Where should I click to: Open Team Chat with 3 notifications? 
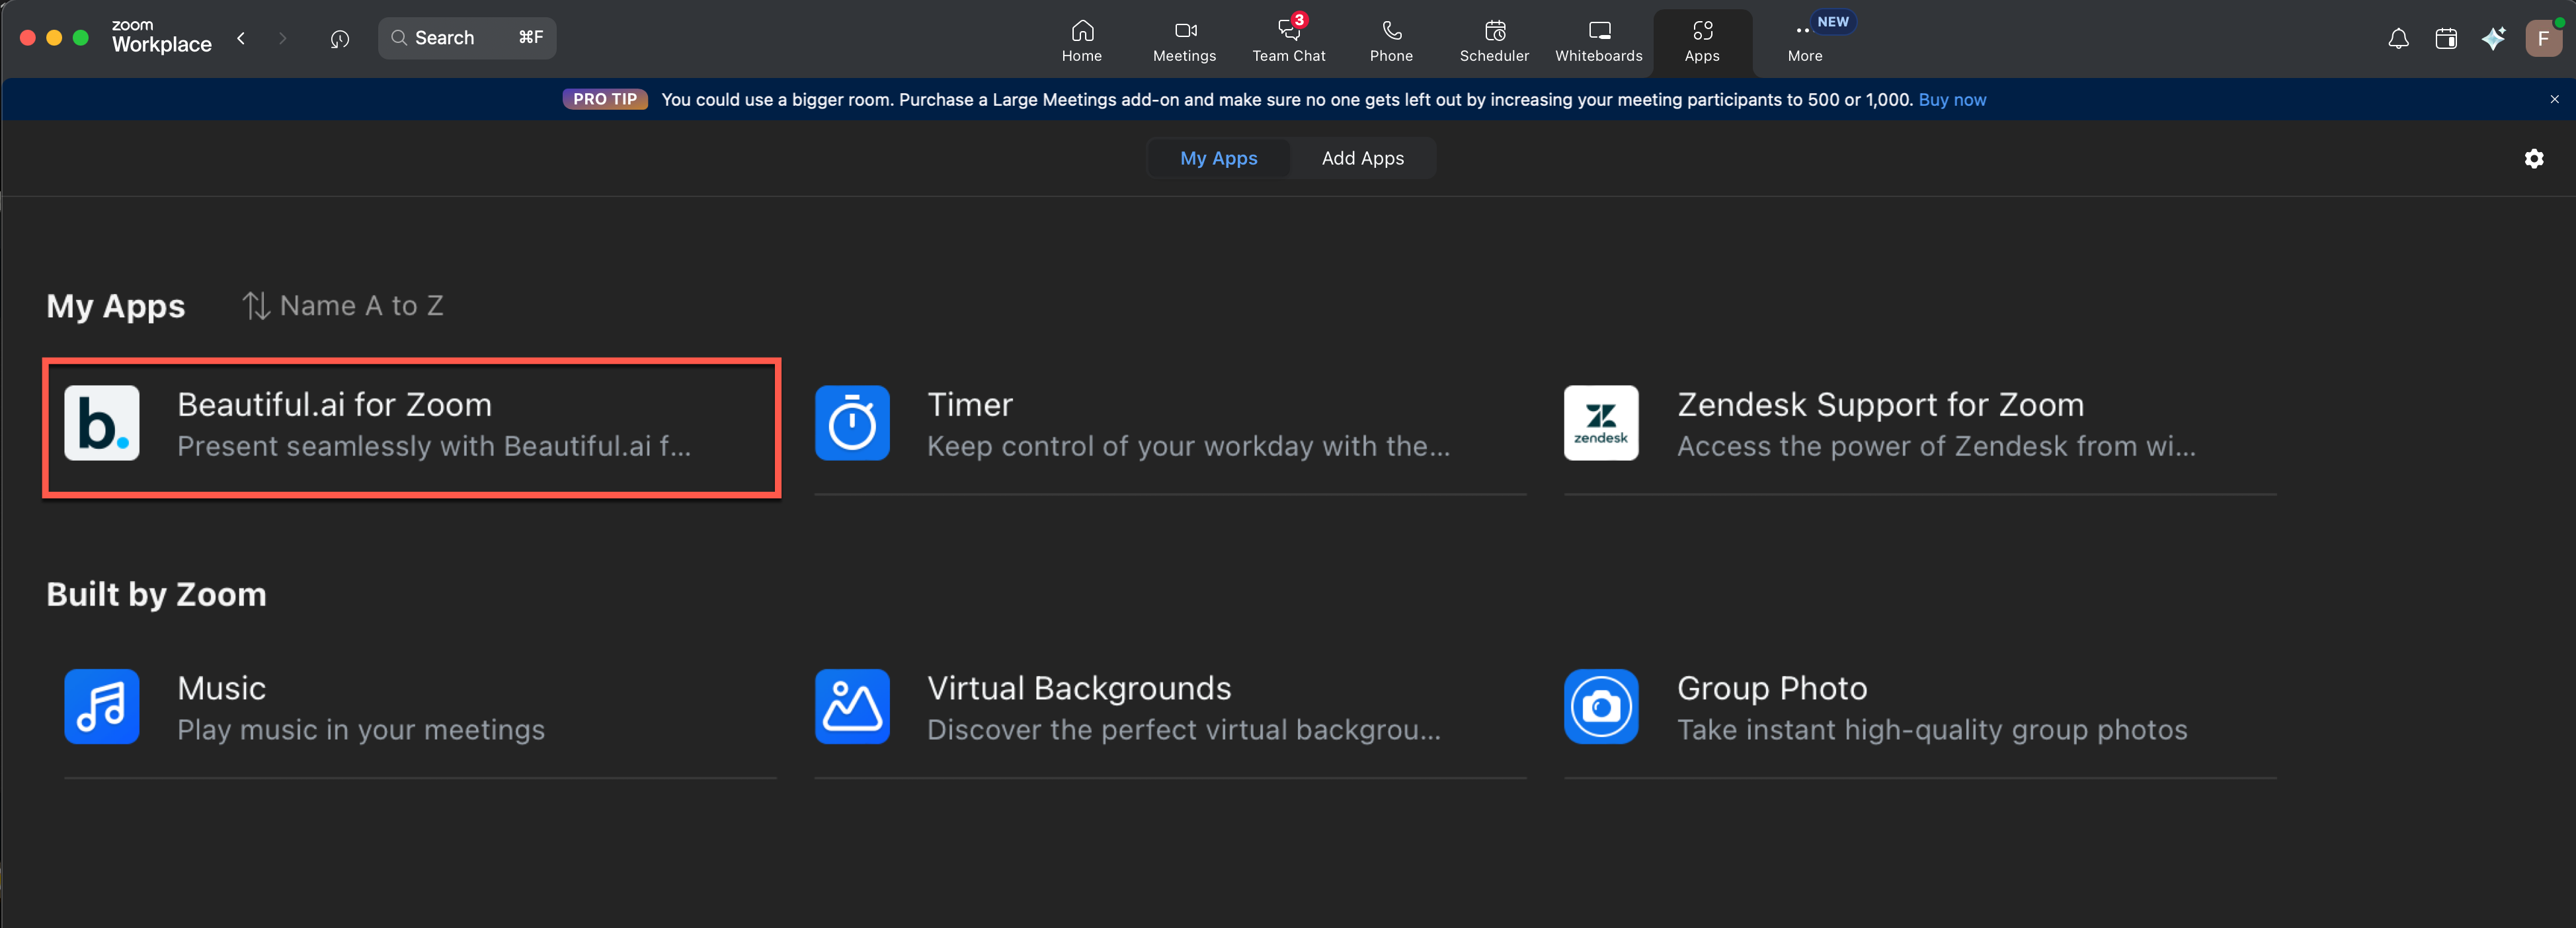[x=1289, y=42]
